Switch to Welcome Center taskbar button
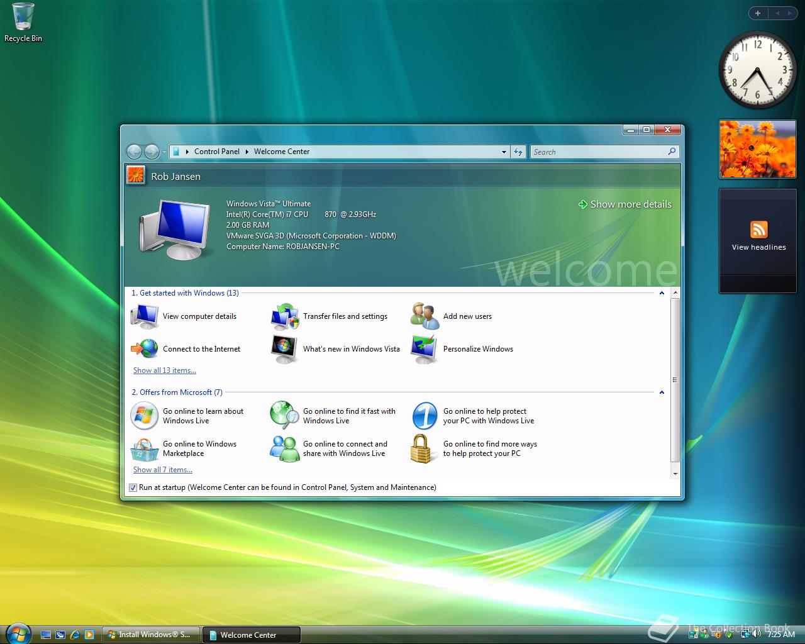Viewport: 805px width, 644px height. tap(252, 635)
